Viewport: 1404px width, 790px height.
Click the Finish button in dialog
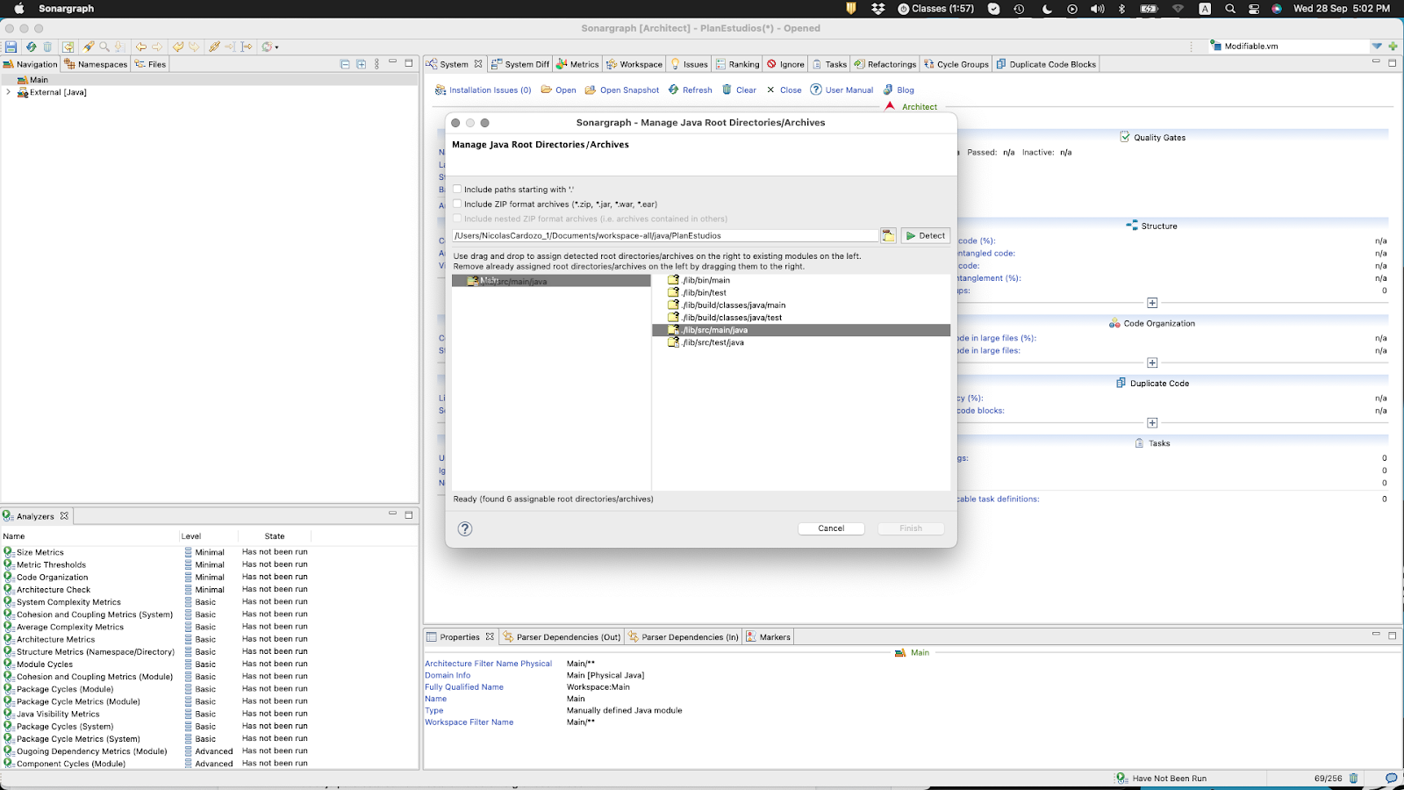coord(911,528)
